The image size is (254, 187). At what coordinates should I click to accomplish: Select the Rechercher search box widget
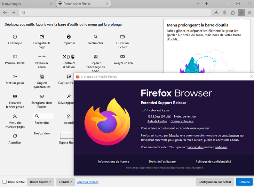click(x=43, y=116)
